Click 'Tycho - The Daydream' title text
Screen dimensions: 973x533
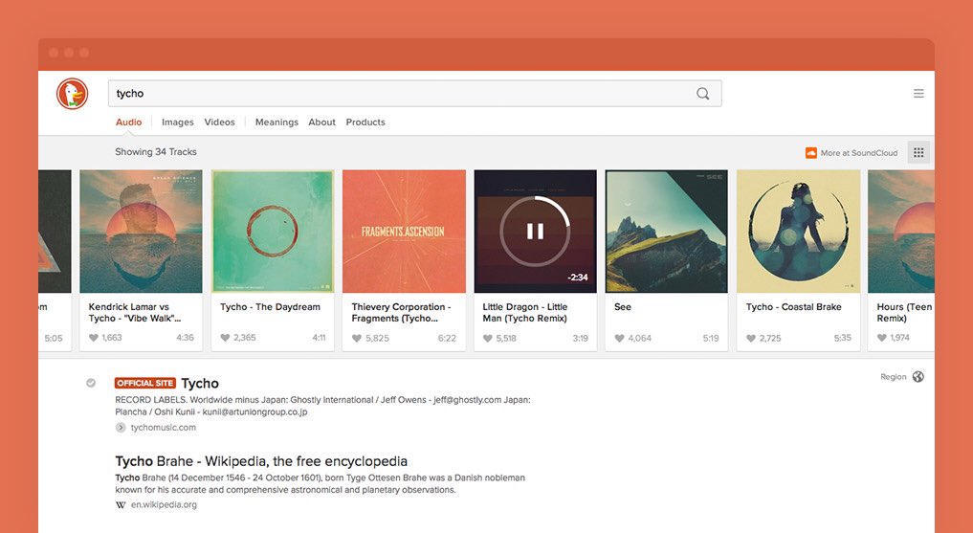pos(270,307)
